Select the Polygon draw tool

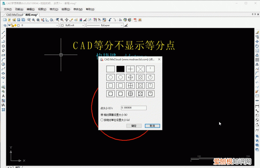pyautogui.click(x=3, y=46)
